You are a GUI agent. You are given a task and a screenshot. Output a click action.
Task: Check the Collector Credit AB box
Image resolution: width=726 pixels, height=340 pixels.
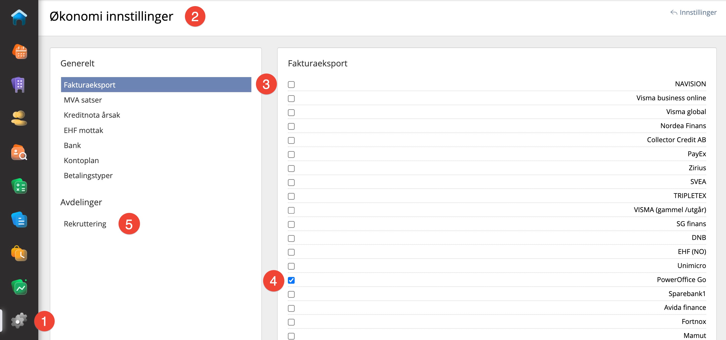coord(291,140)
